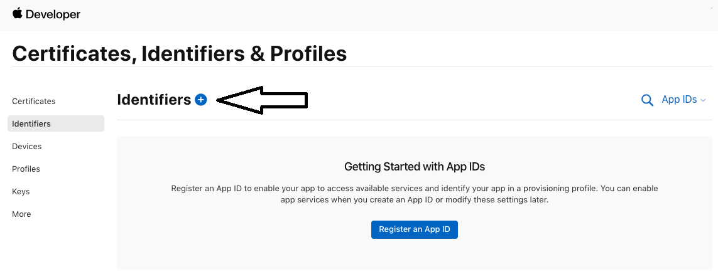Click More in the sidebar
Viewport: 718px width, 272px height.
(21, 214)
